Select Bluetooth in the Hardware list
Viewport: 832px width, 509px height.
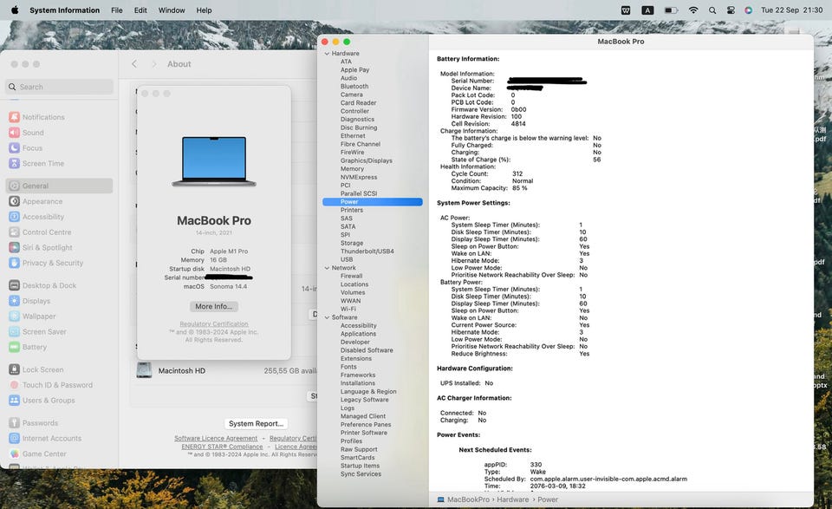354,87
